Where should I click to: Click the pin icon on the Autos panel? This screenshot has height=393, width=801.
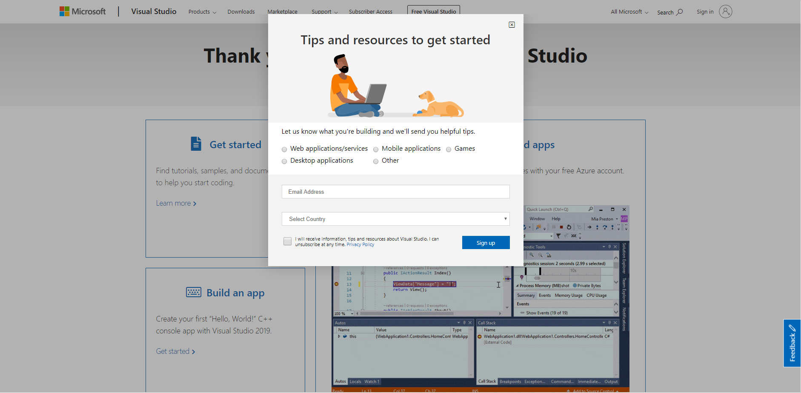464,323
